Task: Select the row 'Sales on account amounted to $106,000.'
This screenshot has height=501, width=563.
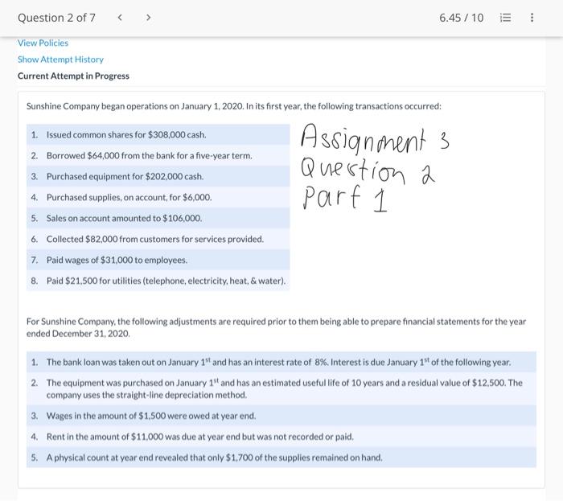Action: (x=158, y=218)
